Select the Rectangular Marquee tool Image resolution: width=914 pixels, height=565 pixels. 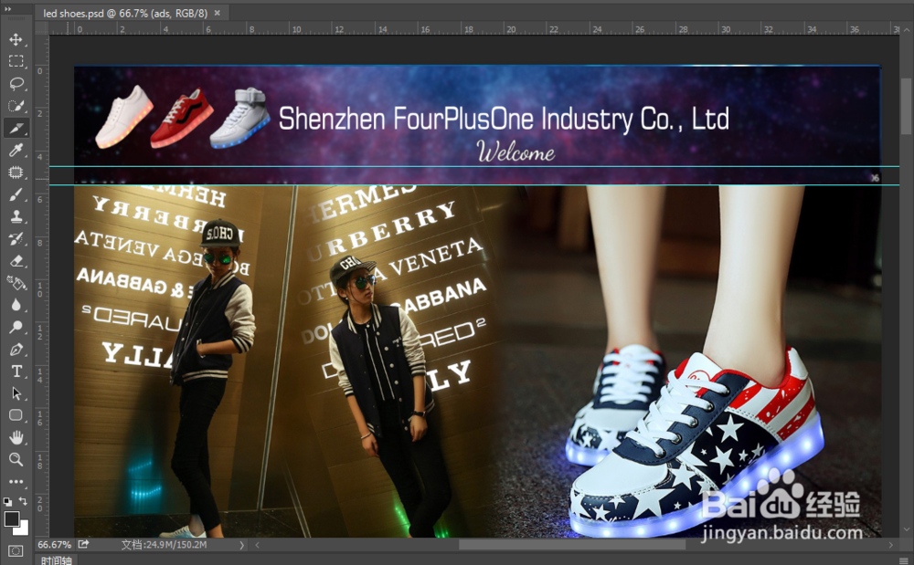click(16, 61)
